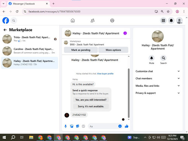The image size is (188, 141).
Task: View site information icon in address bar
Action: 25,12
